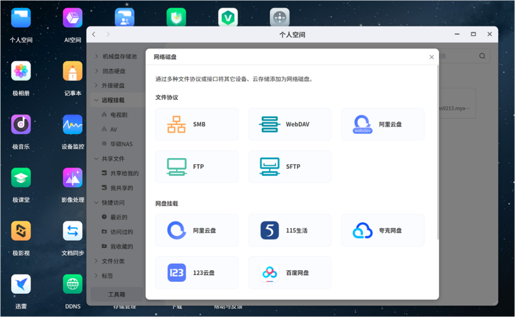This screenshot has height=317, width=515.
Task: Choose the 夸克网盘 cloud drive
Action: [382, 230]
